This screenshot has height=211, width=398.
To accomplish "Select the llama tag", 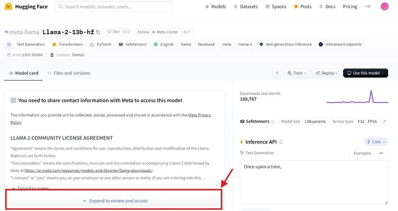I will point(186,44).
